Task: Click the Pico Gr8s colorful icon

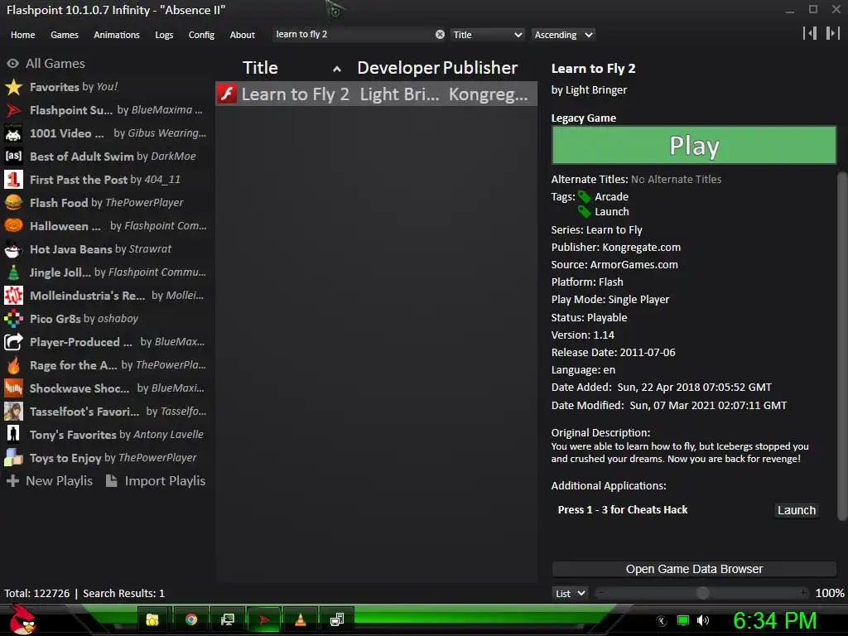Action: pos(13,319)
